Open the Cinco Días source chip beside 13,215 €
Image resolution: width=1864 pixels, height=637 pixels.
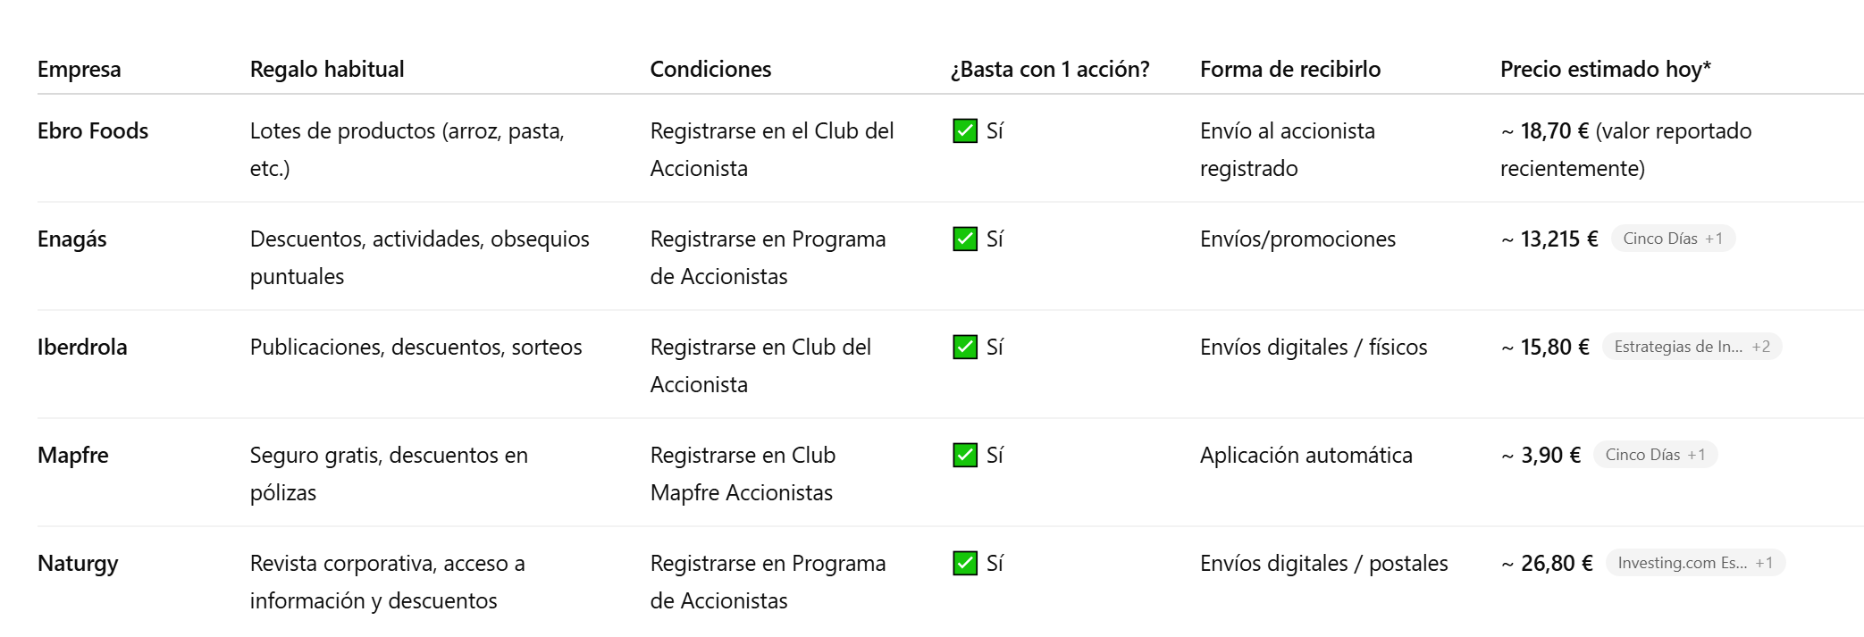(1672, 239)
